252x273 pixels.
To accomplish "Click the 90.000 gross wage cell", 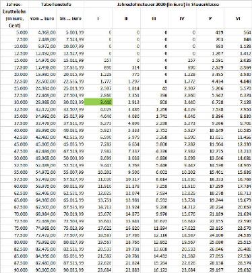I will [x=14, y=270].
